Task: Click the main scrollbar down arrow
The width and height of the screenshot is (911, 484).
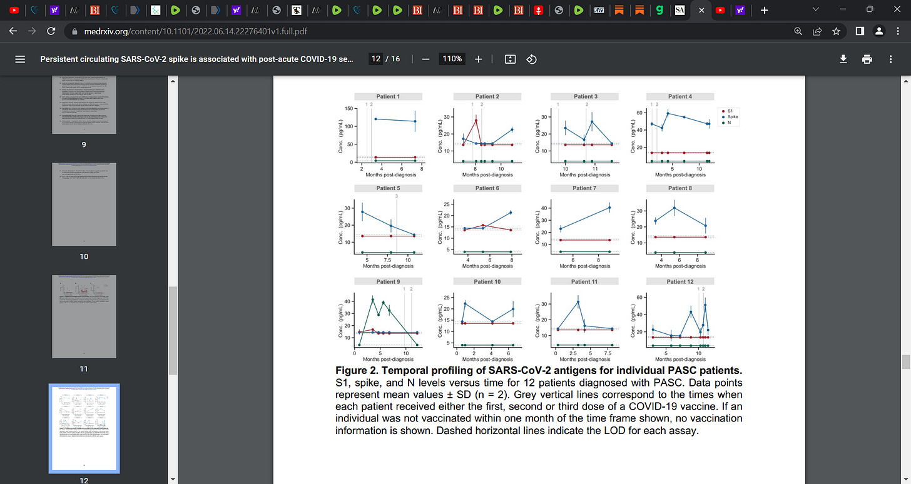Action: click(x=905, y=479)
